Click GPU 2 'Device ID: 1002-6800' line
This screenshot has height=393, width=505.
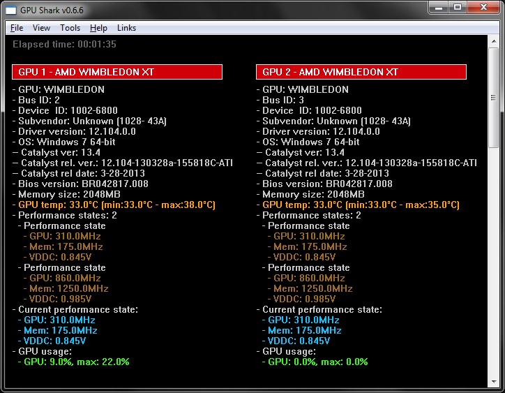tap(309, 110)
